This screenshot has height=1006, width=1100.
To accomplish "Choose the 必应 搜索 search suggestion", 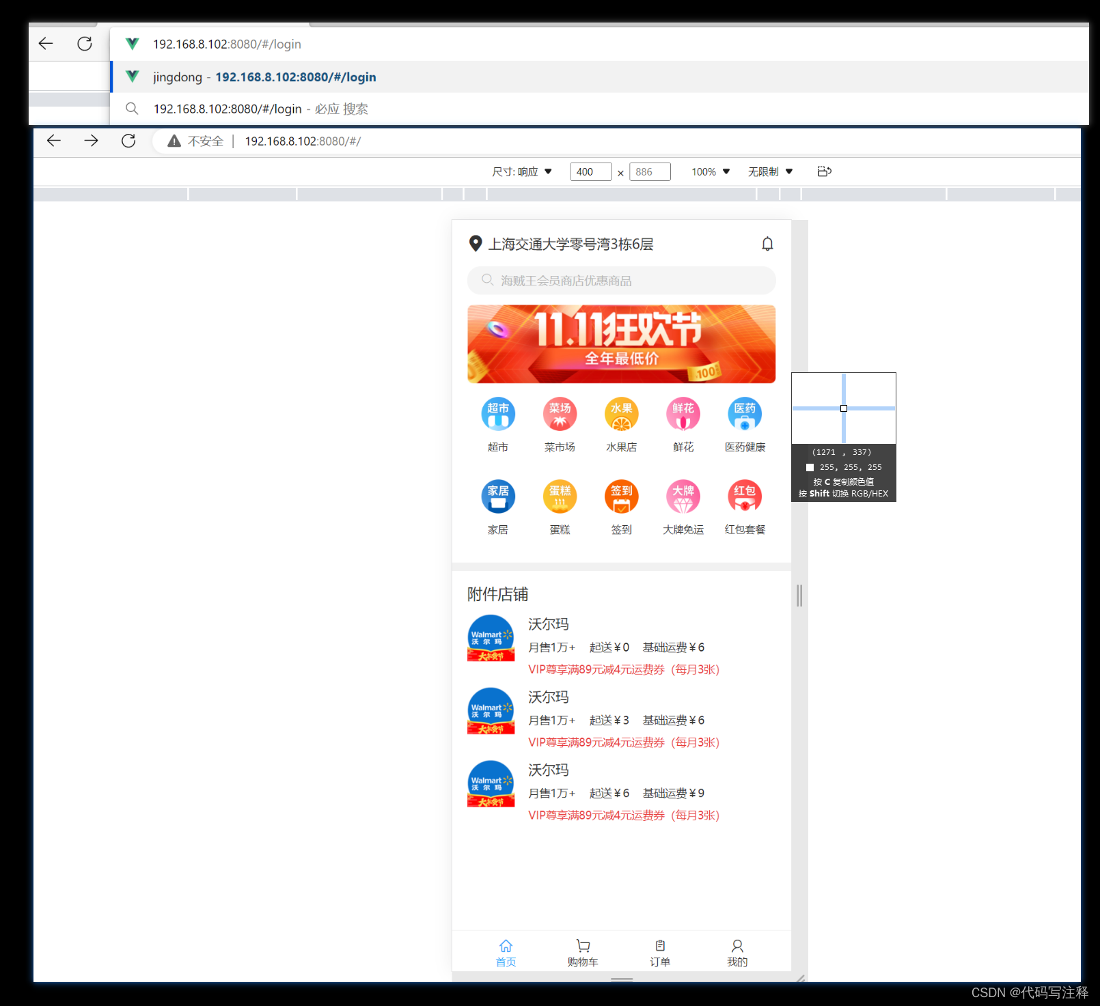I will coord(599,109).
